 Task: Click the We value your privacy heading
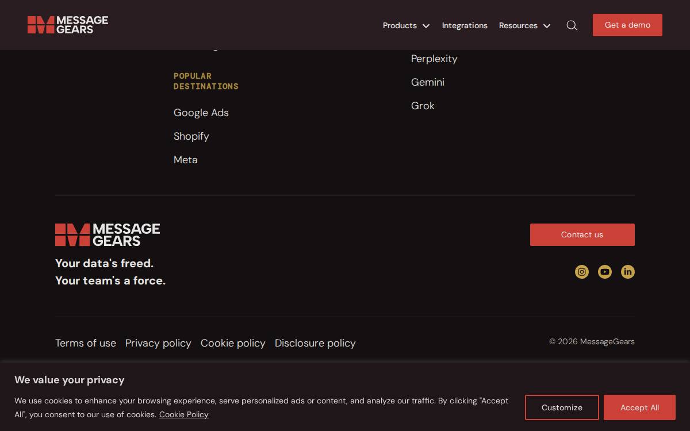tap(70, 380)
